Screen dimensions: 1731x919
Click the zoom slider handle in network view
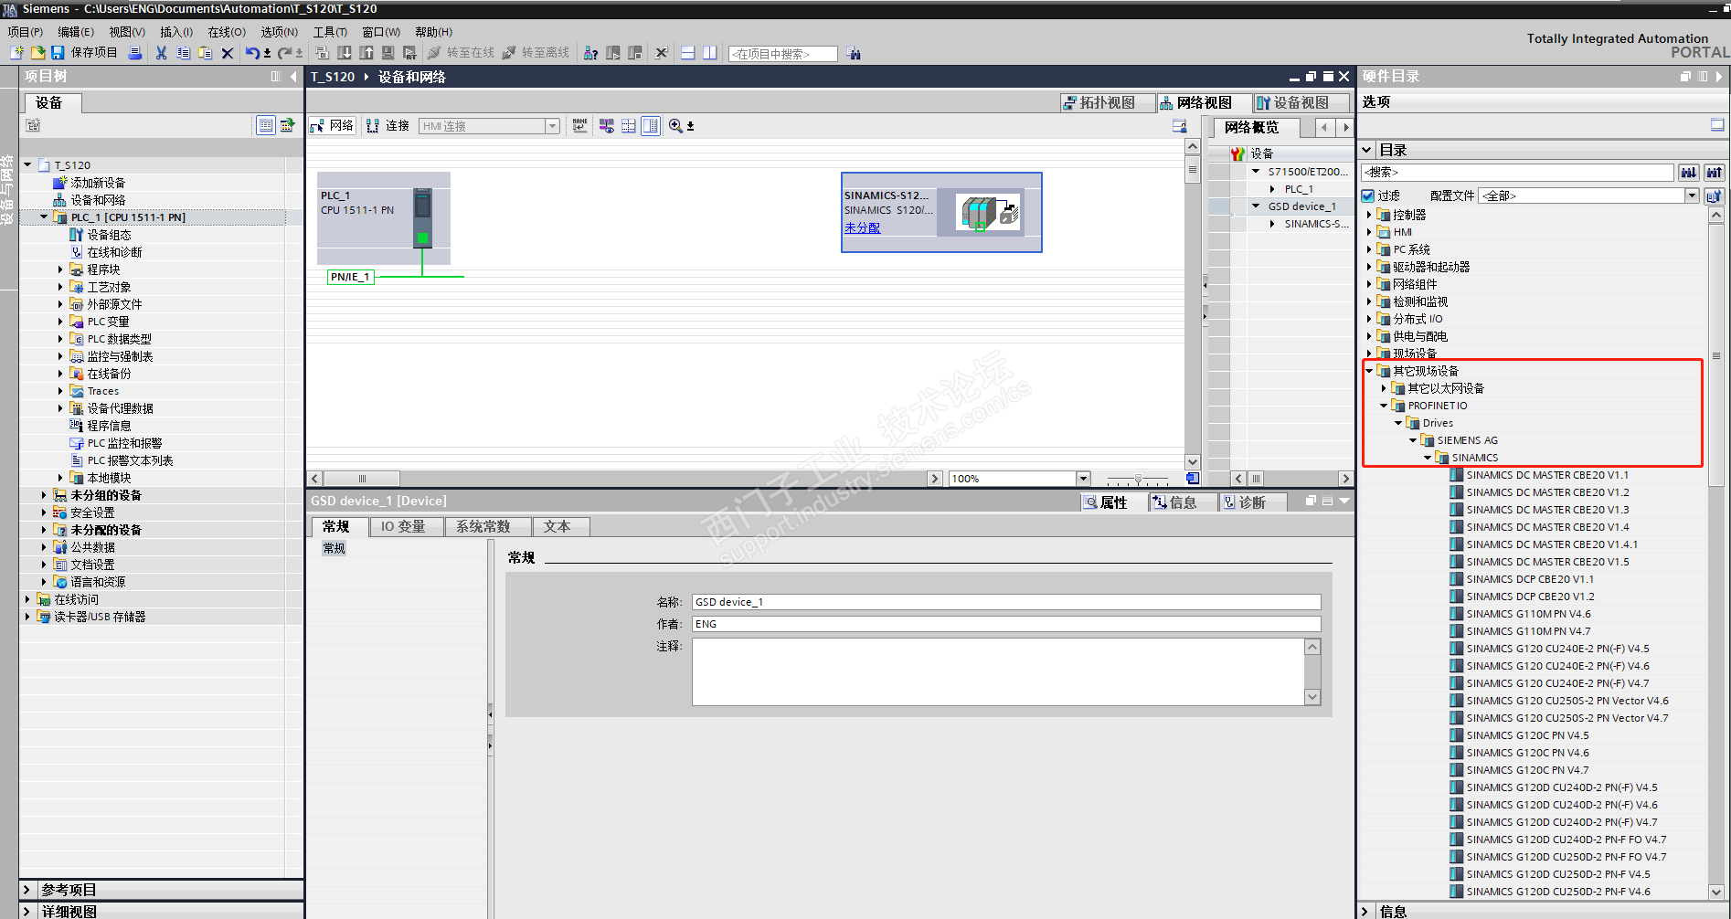coord(1138,479)
